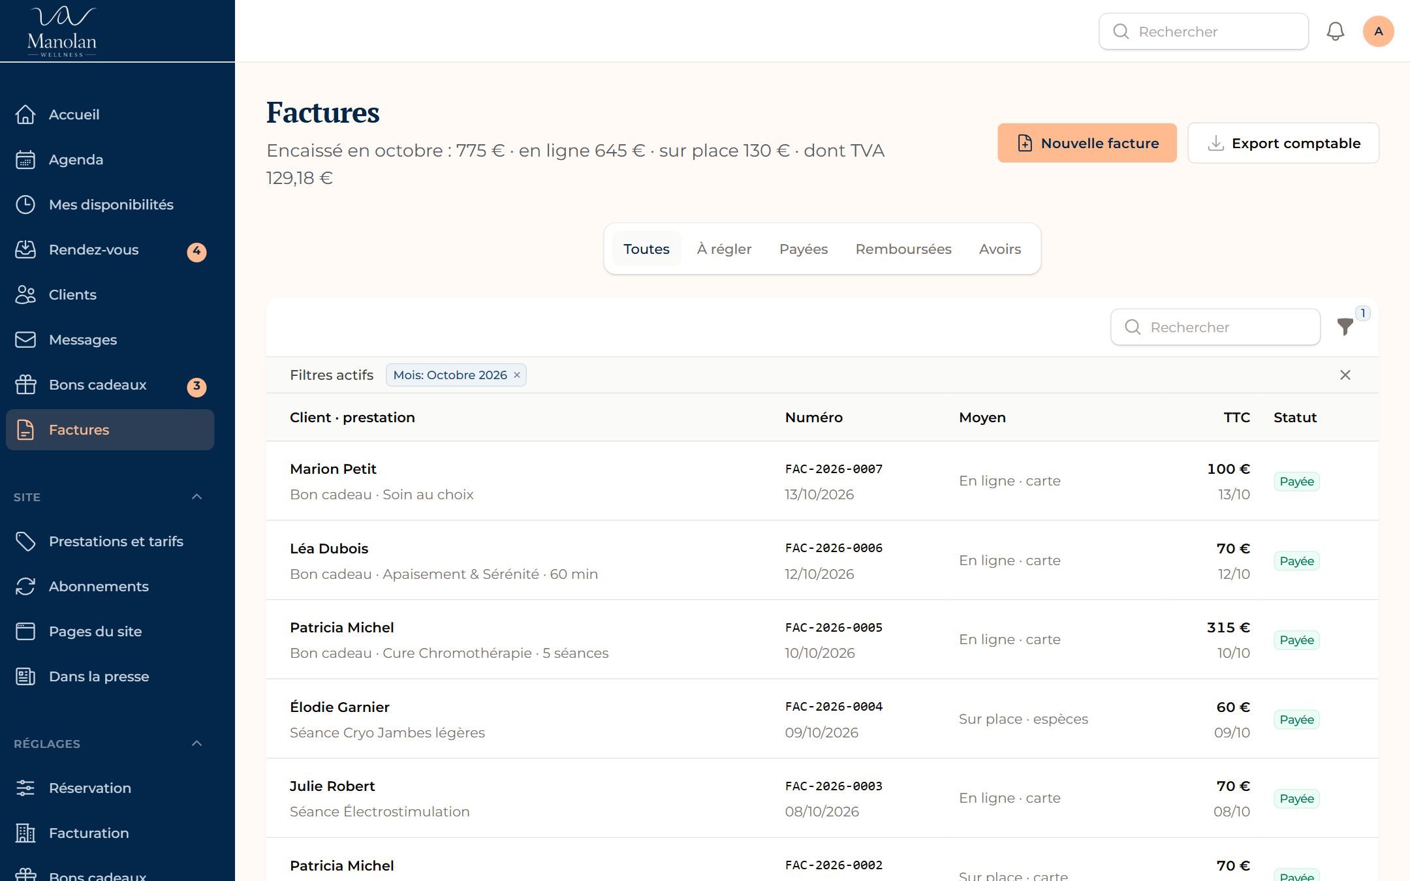The height and width of the screenshot is (881, 1410).
Task: Open the Accueil home icon
Action: (x=25, y=114)
